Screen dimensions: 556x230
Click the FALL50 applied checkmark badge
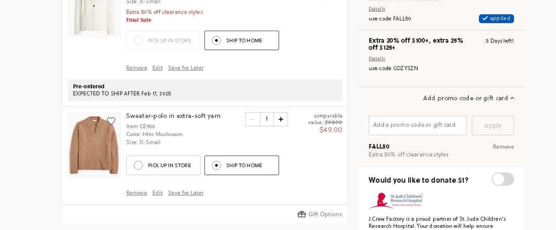[496, 18]
